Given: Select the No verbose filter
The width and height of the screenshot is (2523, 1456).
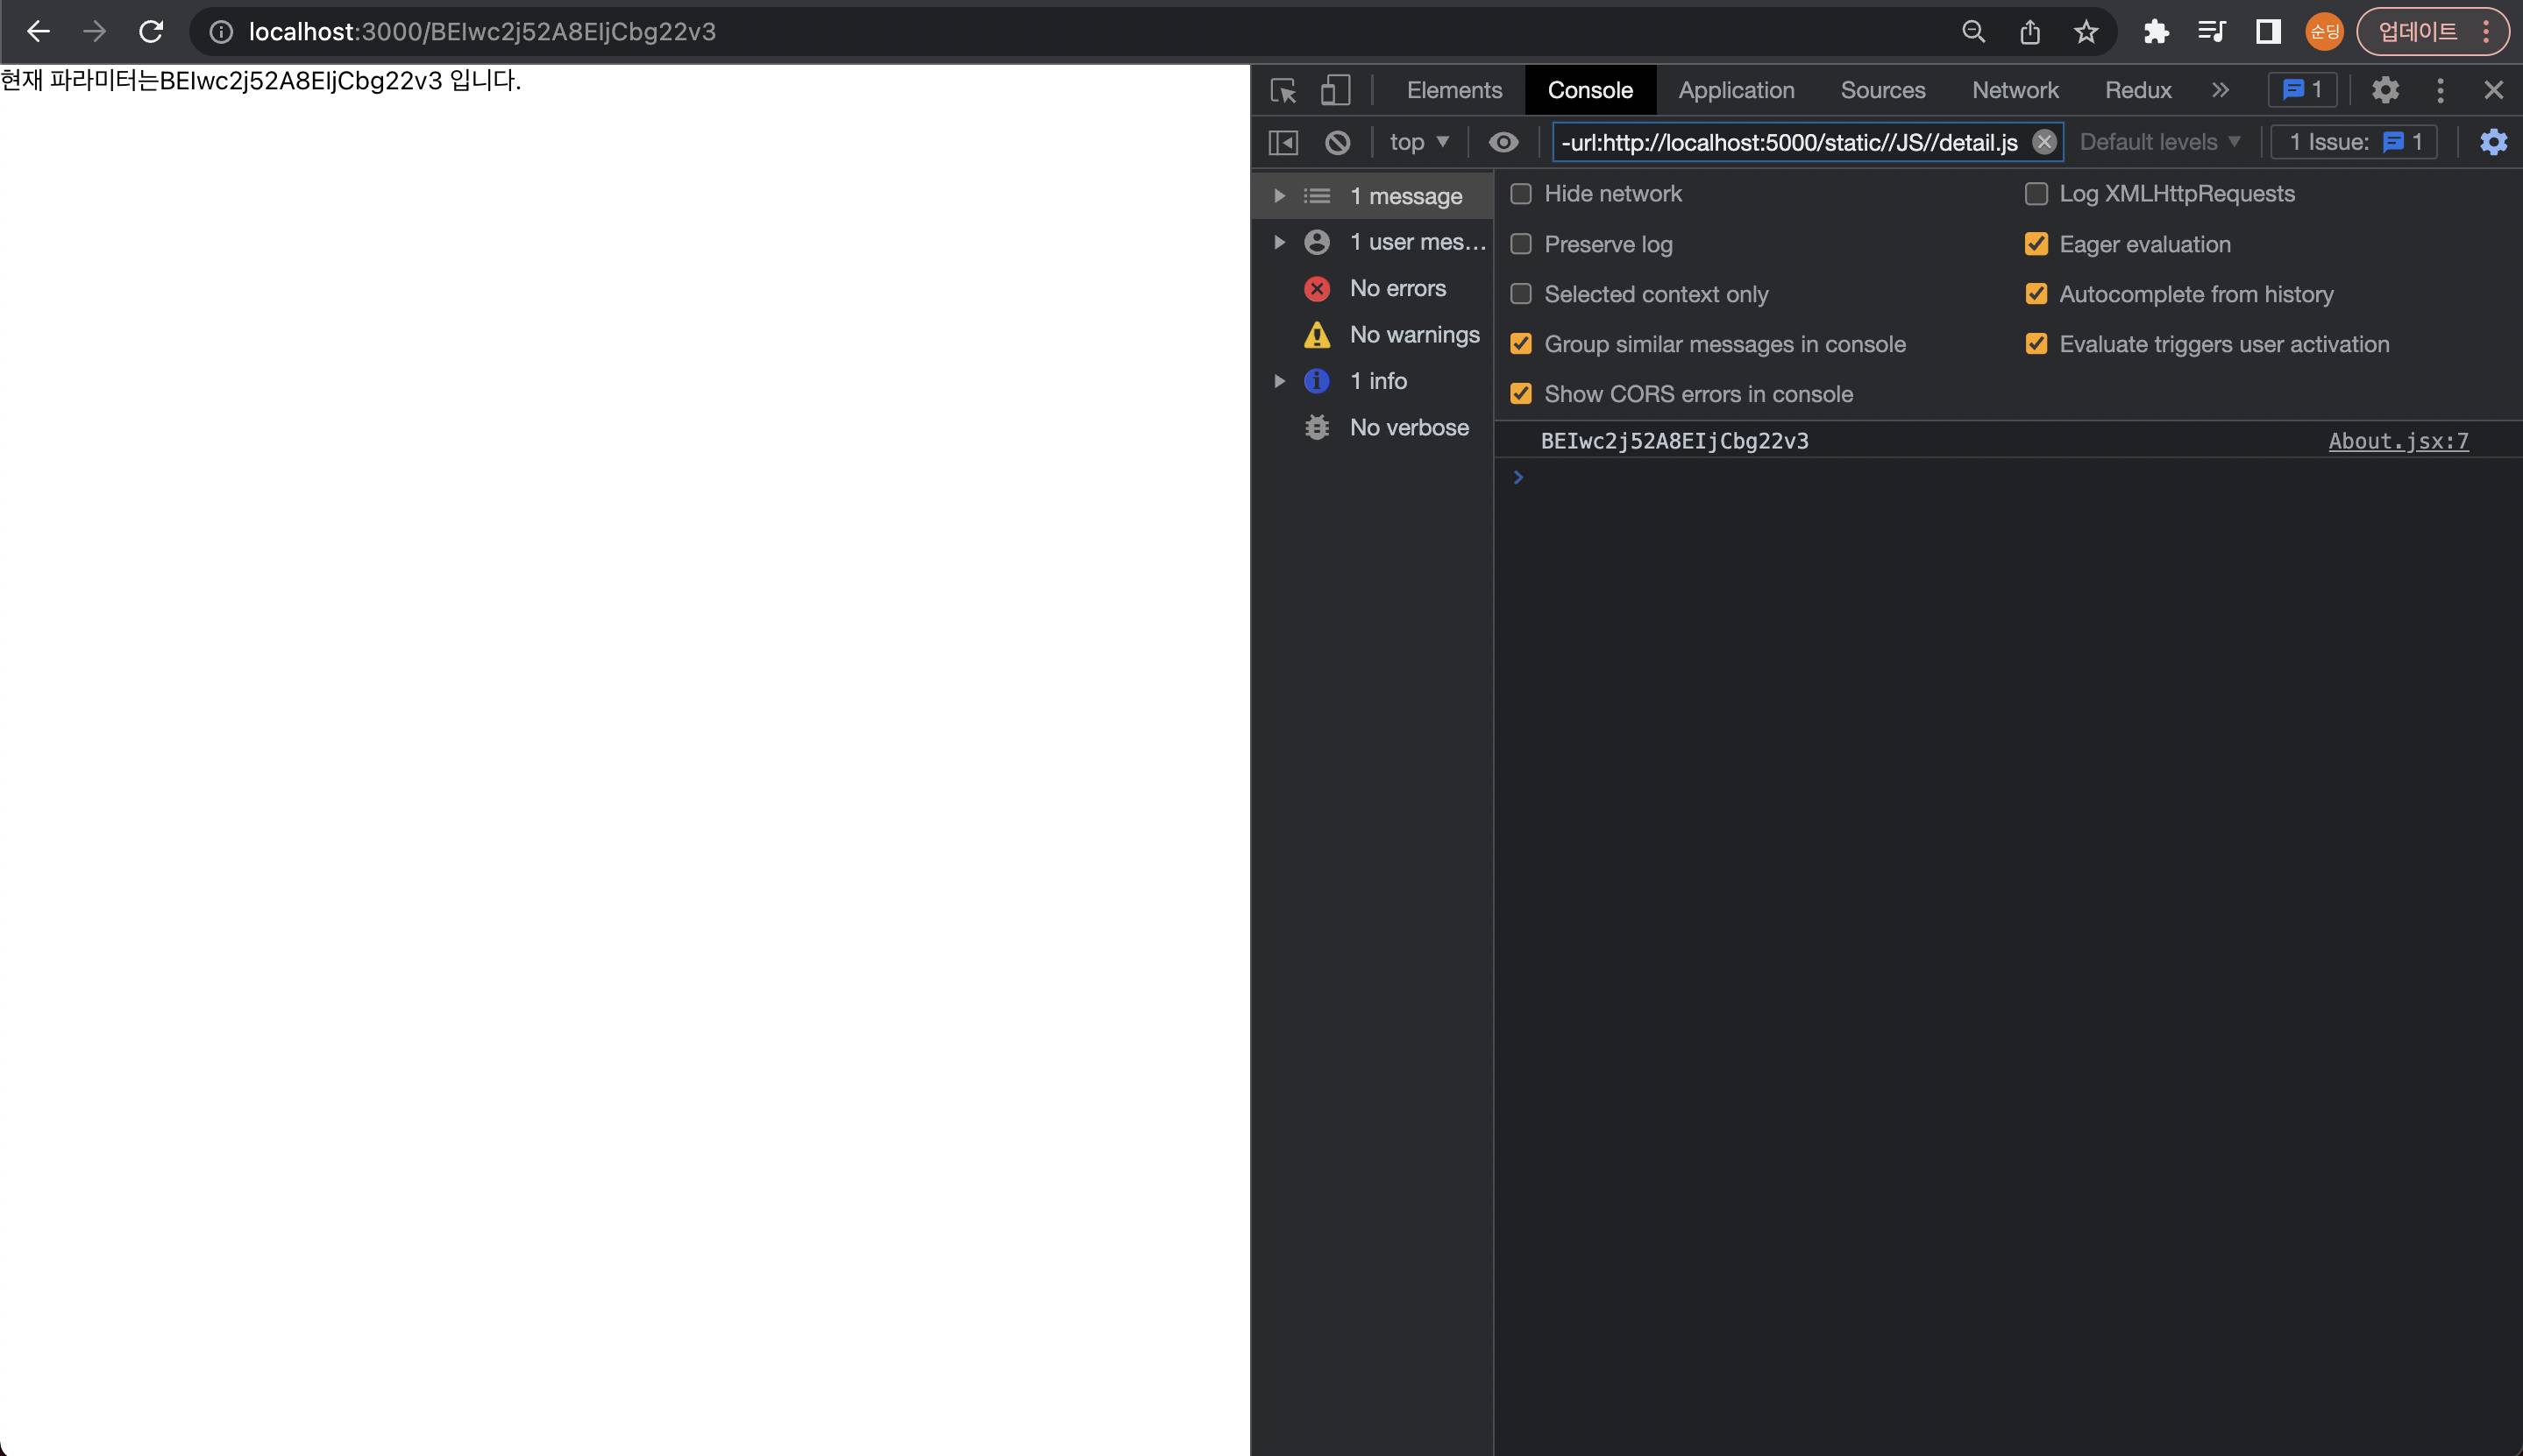Looking at the screenshot, I should pyautogui.click(x=1374, y=427).
